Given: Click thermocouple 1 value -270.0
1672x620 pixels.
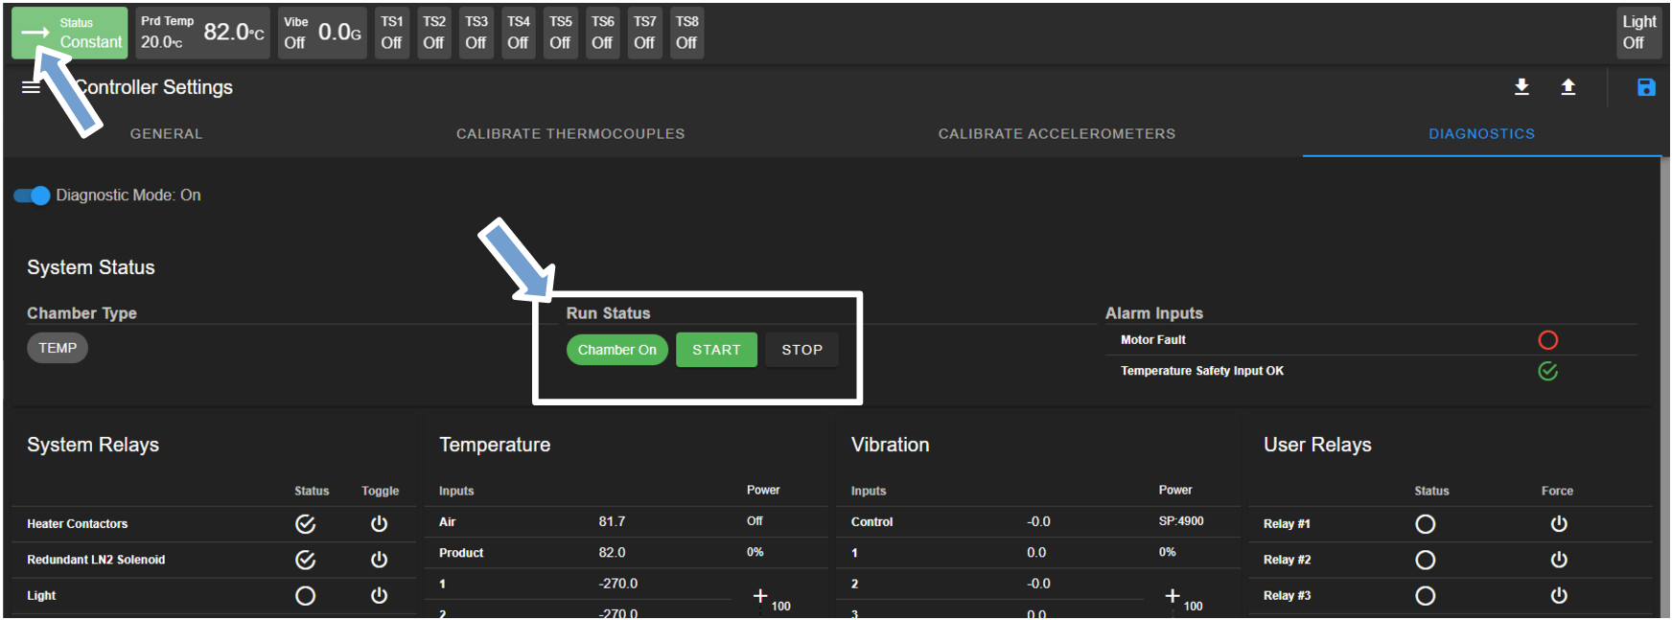Looking at the screenshot, I should (x=618, y=584).
